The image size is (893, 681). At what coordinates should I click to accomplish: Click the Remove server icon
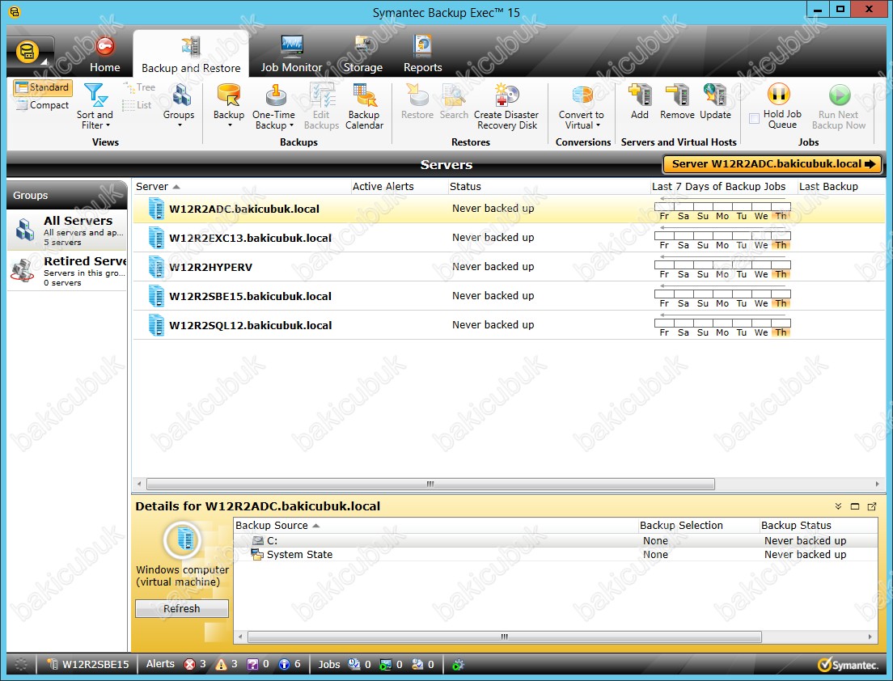coord(677,95)
